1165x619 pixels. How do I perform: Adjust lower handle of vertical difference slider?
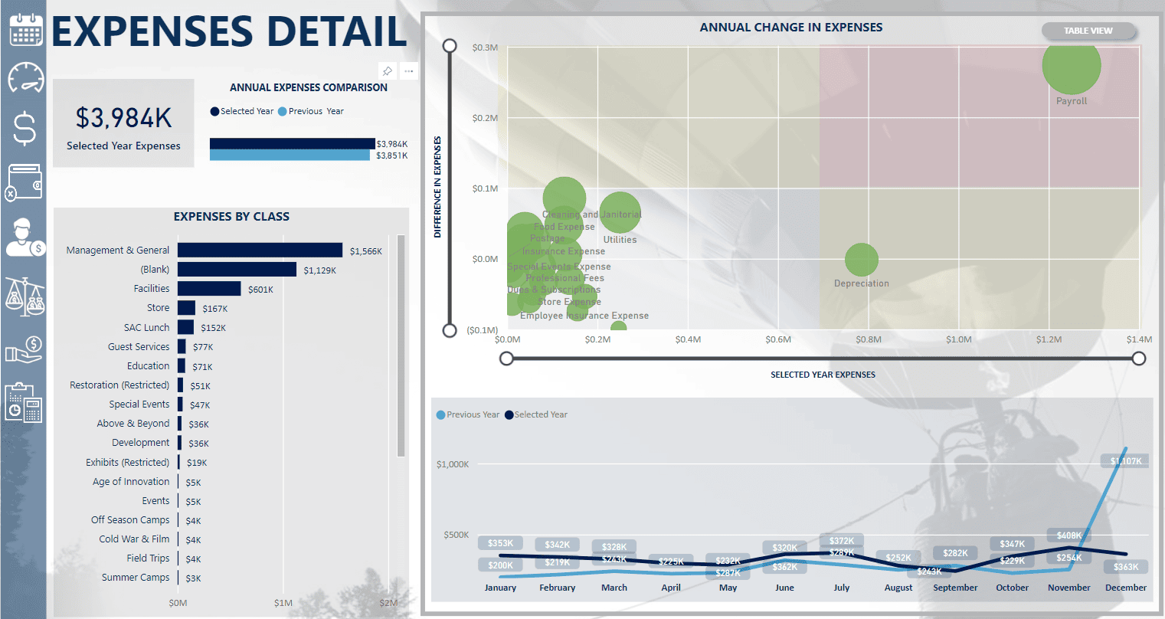pos(450,330)
